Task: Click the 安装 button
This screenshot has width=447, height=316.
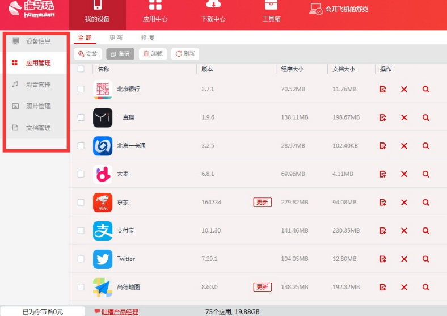Action: [x=87, y=54]
